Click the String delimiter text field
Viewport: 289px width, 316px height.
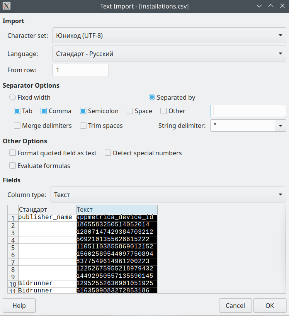(x=243, y=126)
